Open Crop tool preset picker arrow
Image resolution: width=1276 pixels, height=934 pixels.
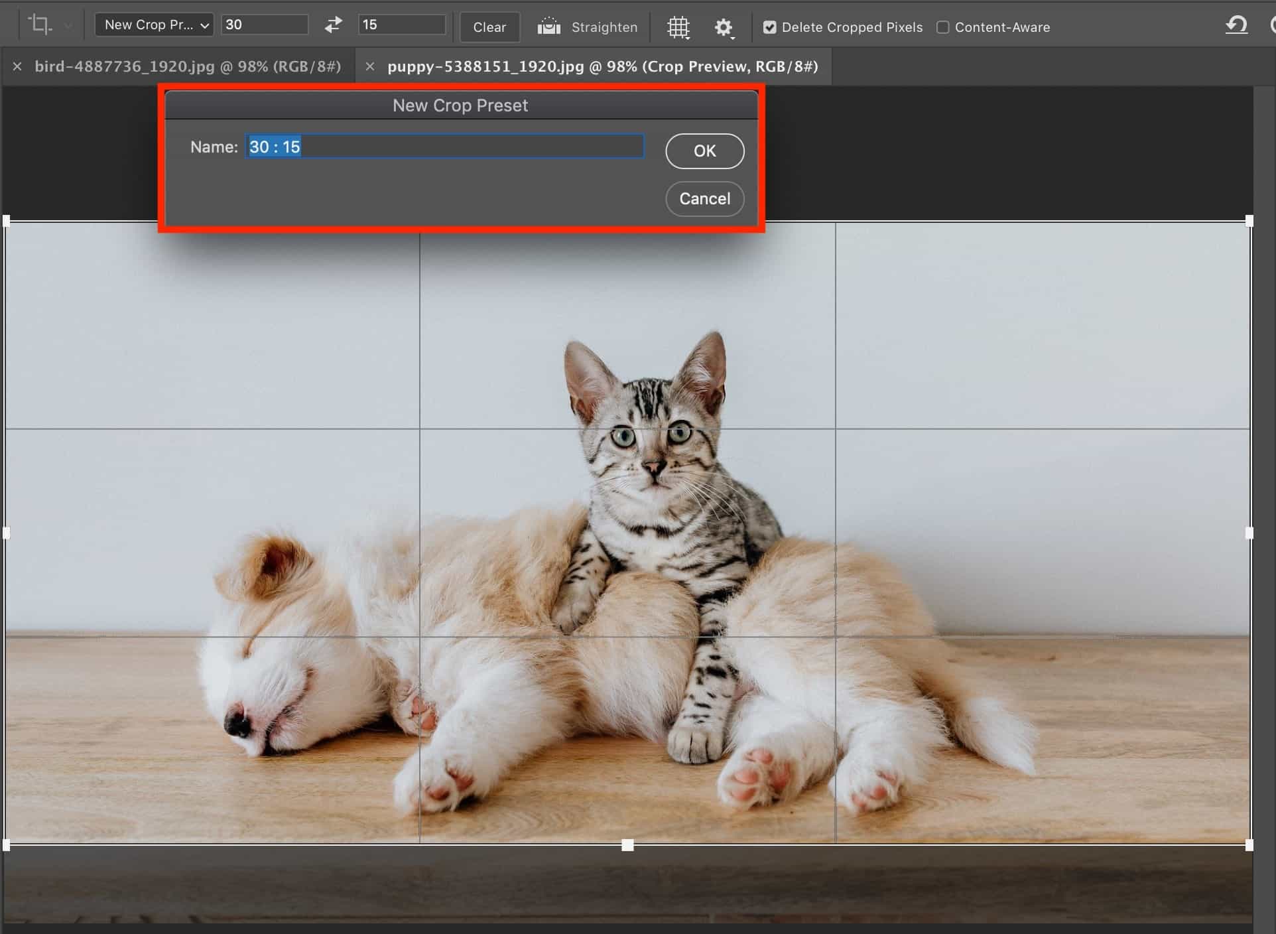tap(68, 27)
